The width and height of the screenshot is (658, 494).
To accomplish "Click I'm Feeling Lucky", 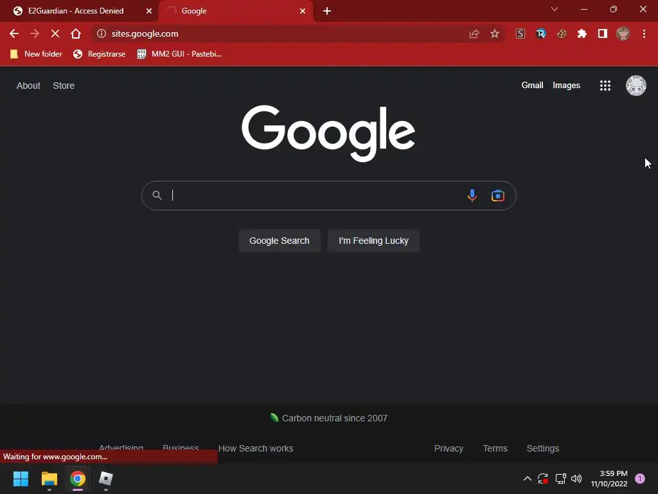I will [x=373, y=241].
